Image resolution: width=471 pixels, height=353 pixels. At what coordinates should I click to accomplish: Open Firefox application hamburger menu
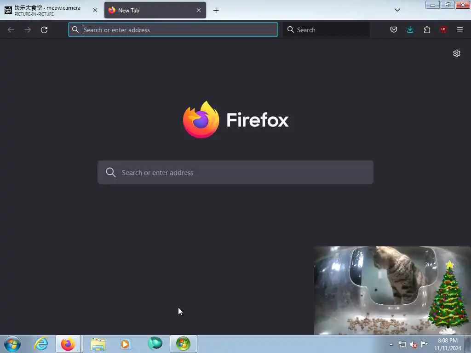[x=460, y=29]
